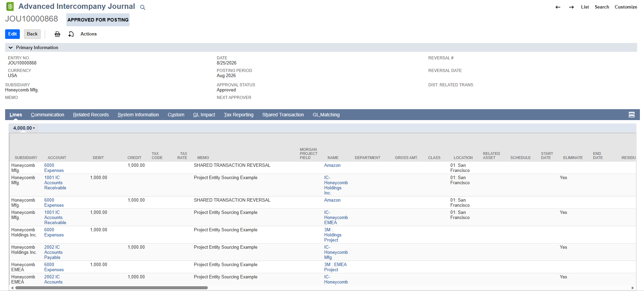Click the GROSS AMT. column header

tap(406, 158)
